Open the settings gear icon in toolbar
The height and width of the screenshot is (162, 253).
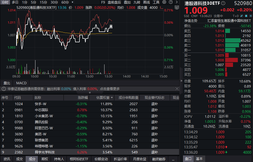tap(164, 2)
